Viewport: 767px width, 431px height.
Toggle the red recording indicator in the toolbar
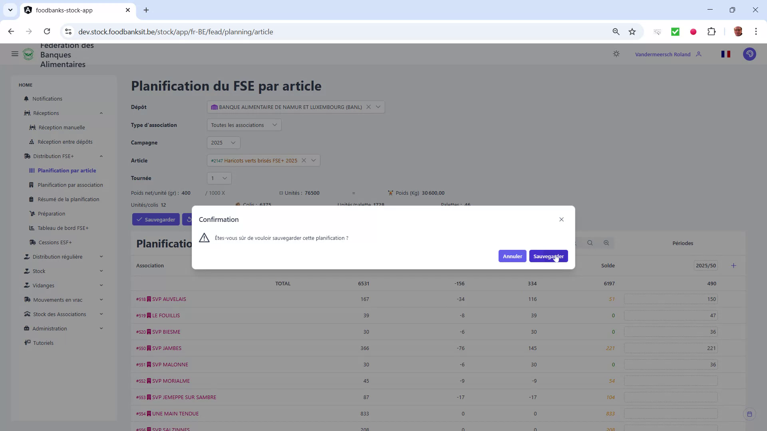coord(693,32)
